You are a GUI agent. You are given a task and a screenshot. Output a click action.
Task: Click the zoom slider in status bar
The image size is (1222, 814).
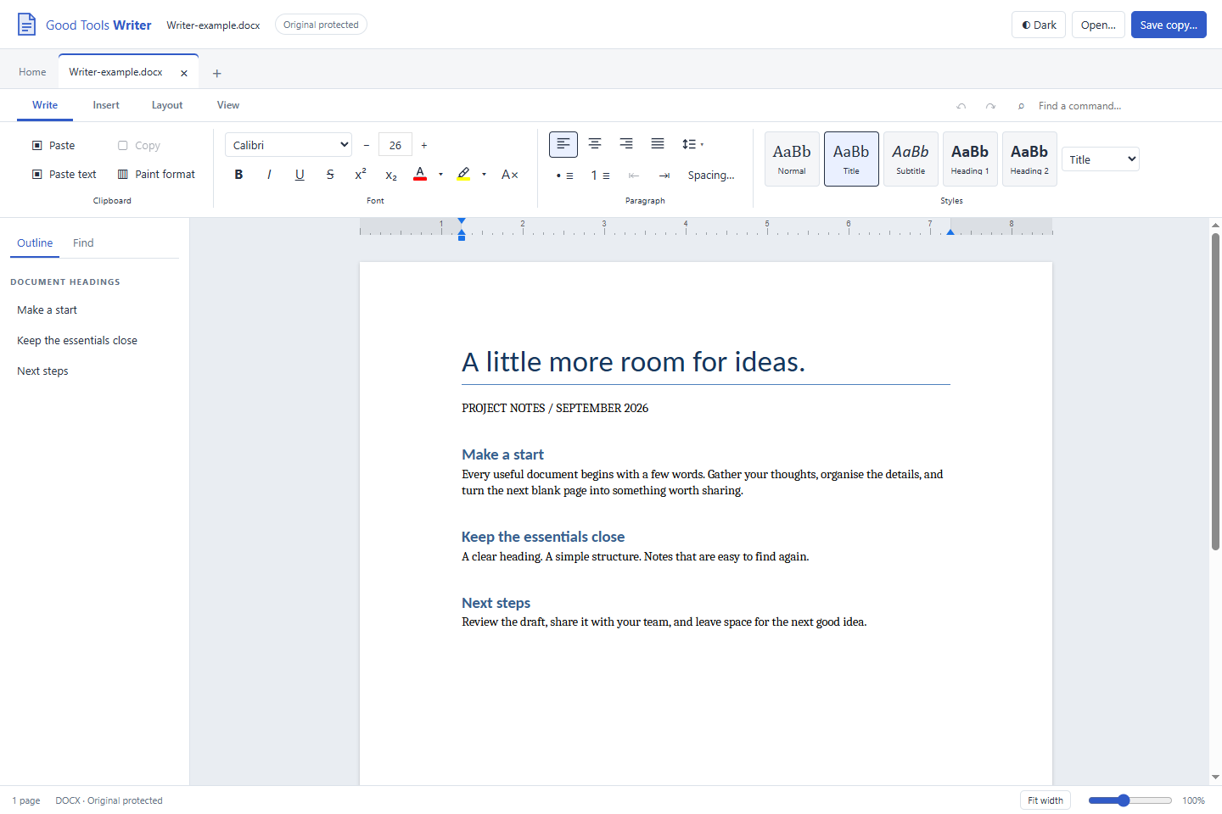tap(1130, 800)
